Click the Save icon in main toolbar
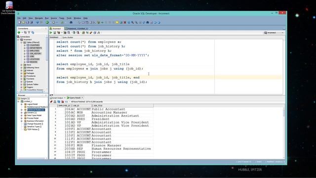 28,22
